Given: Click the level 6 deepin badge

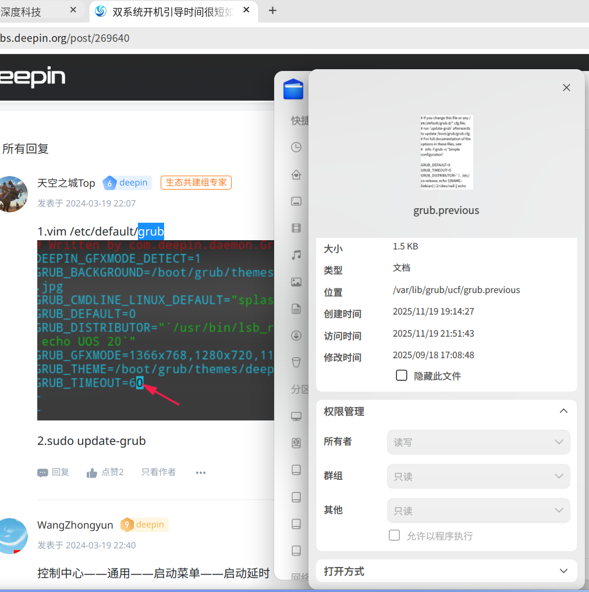Looking at the screenshot, I should pos(127,183).
